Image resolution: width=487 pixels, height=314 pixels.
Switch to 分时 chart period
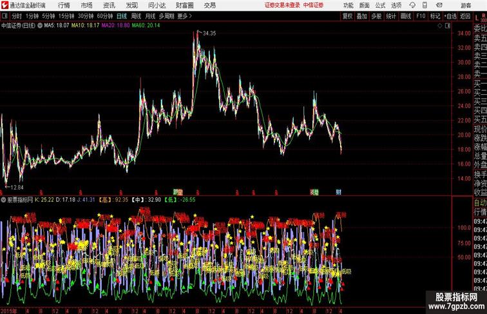17,16
